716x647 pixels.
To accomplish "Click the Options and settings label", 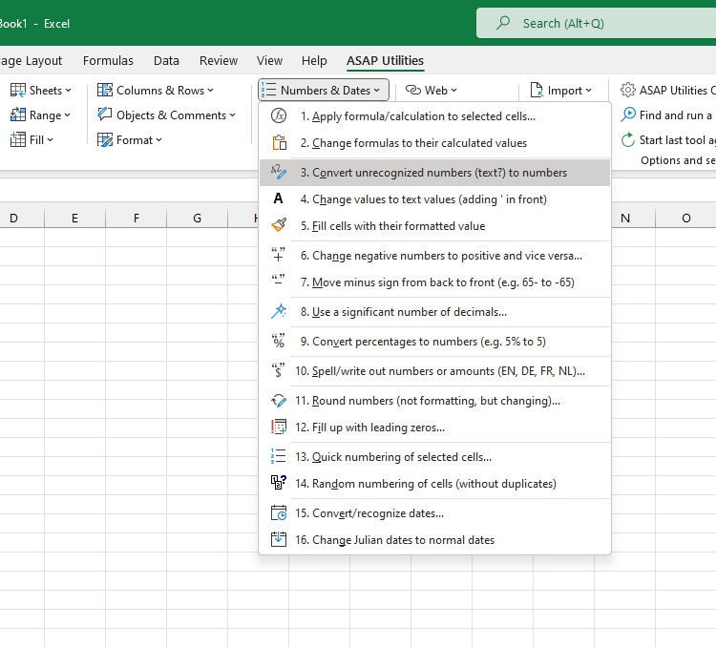I will (x=678, y=160).
